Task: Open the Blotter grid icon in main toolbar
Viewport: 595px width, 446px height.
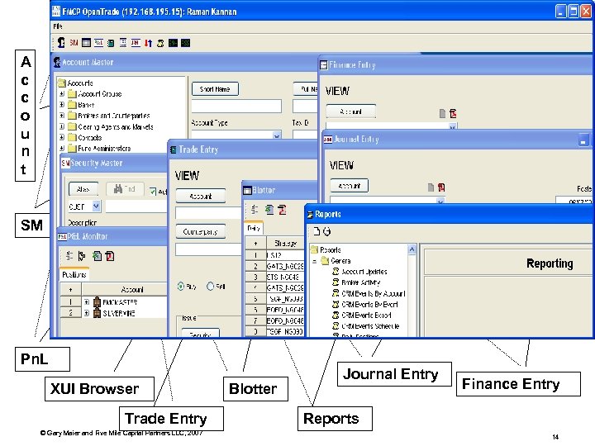Action: pyautogui.click(x=86, y=43)
